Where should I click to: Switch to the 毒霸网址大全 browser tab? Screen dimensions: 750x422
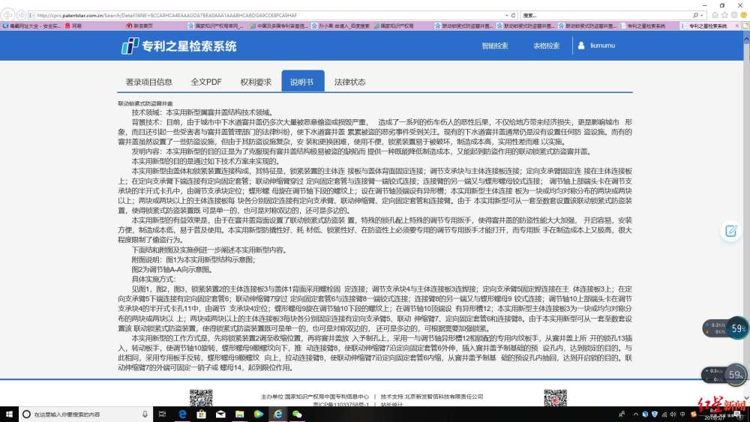tap(31, 25)
